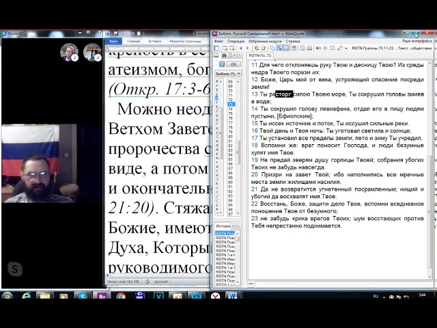Click the Word save icon in title bar

[115, 33]
